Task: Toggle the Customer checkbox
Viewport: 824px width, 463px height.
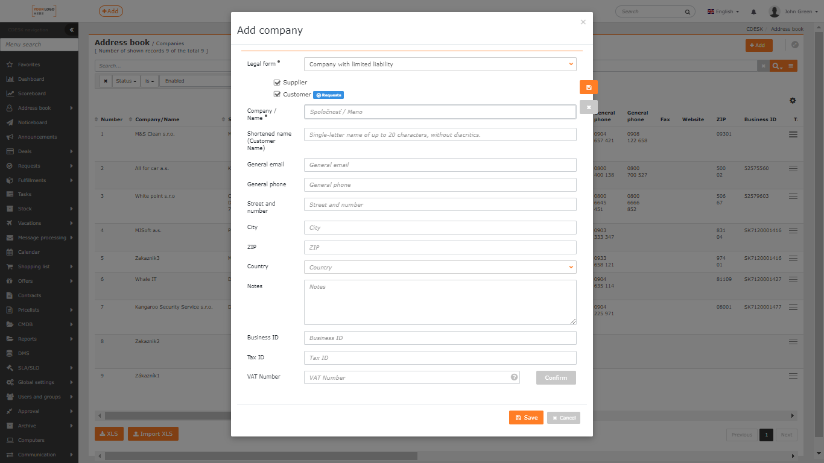Action: click(x=277, y=94)
